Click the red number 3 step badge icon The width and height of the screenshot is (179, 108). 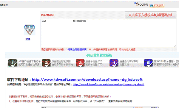point(80,63)
